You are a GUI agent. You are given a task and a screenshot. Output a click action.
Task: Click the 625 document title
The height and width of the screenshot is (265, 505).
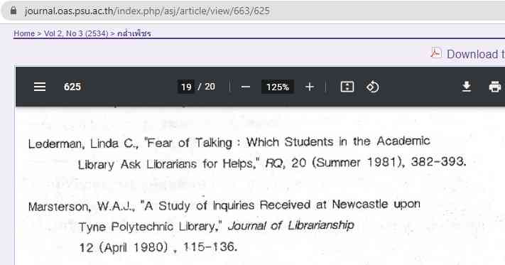pyautogui.click(x=72, y=87)
